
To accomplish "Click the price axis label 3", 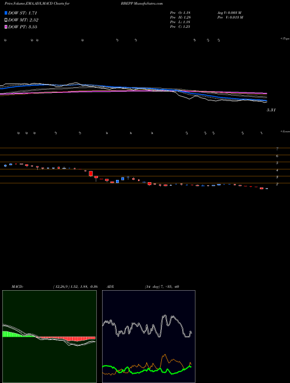I will click(x=277, y=177).
